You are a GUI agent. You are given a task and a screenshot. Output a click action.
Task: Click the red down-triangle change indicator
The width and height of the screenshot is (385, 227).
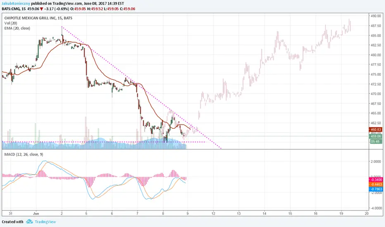pos(41,9)
